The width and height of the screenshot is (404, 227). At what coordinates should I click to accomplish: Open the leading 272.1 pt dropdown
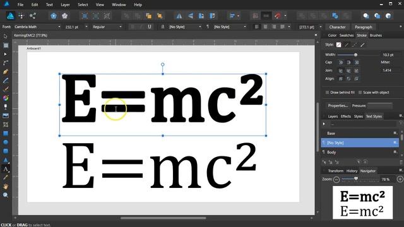(321, 26)
